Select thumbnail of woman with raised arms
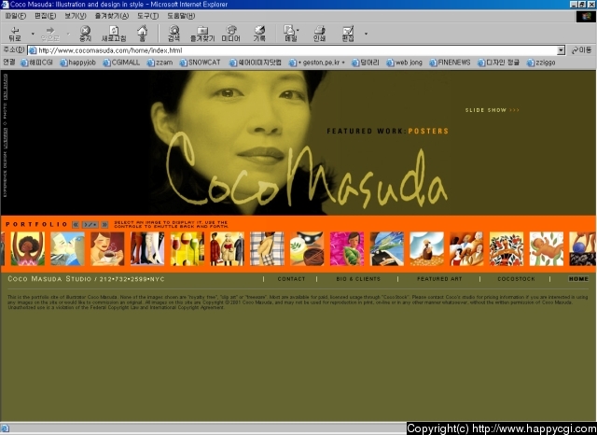This screenshot has height=435, width=597. click(x=27, y=248)
